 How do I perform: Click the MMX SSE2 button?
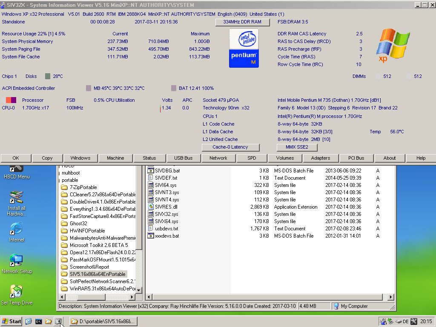(x=297, y=147)
